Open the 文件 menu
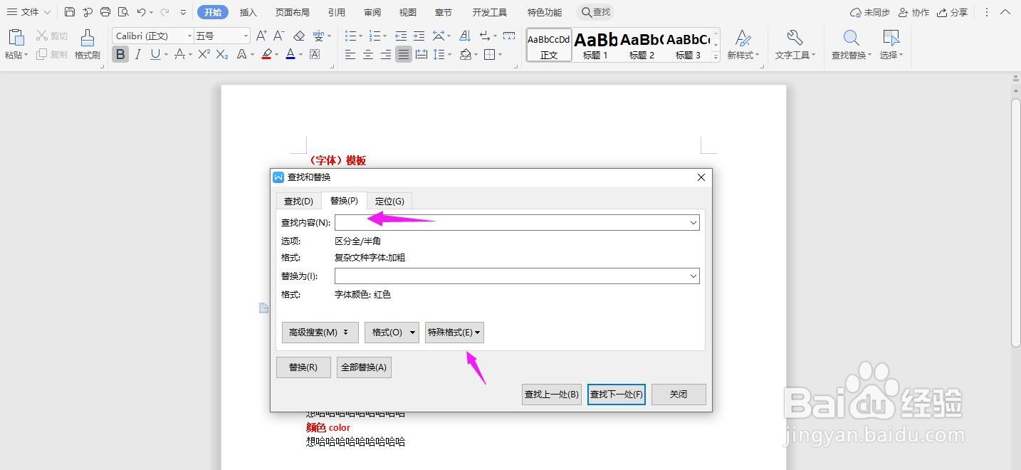This screenshot has width=1021, height=470. (x=28, y=12)
